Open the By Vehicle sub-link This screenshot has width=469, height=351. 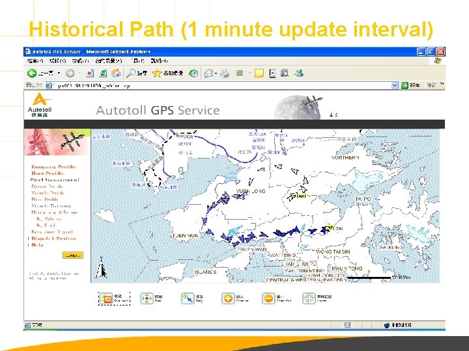[49, 219]
